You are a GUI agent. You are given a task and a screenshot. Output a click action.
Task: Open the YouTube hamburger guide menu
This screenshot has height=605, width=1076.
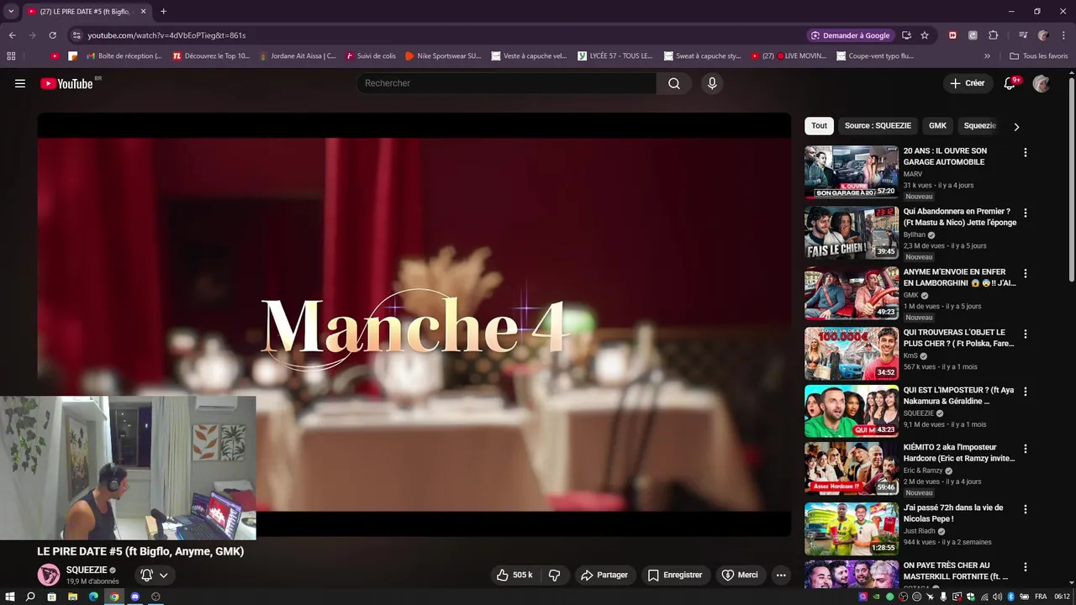click(x=20, y=83)
